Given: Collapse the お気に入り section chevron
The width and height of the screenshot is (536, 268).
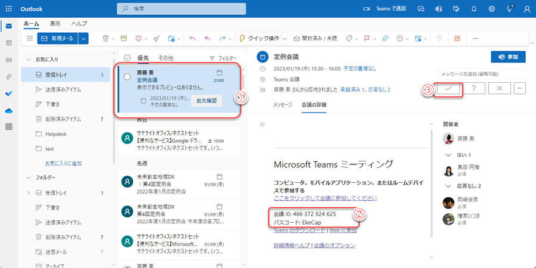Looking at the screenshot, I should coord(29,59).
